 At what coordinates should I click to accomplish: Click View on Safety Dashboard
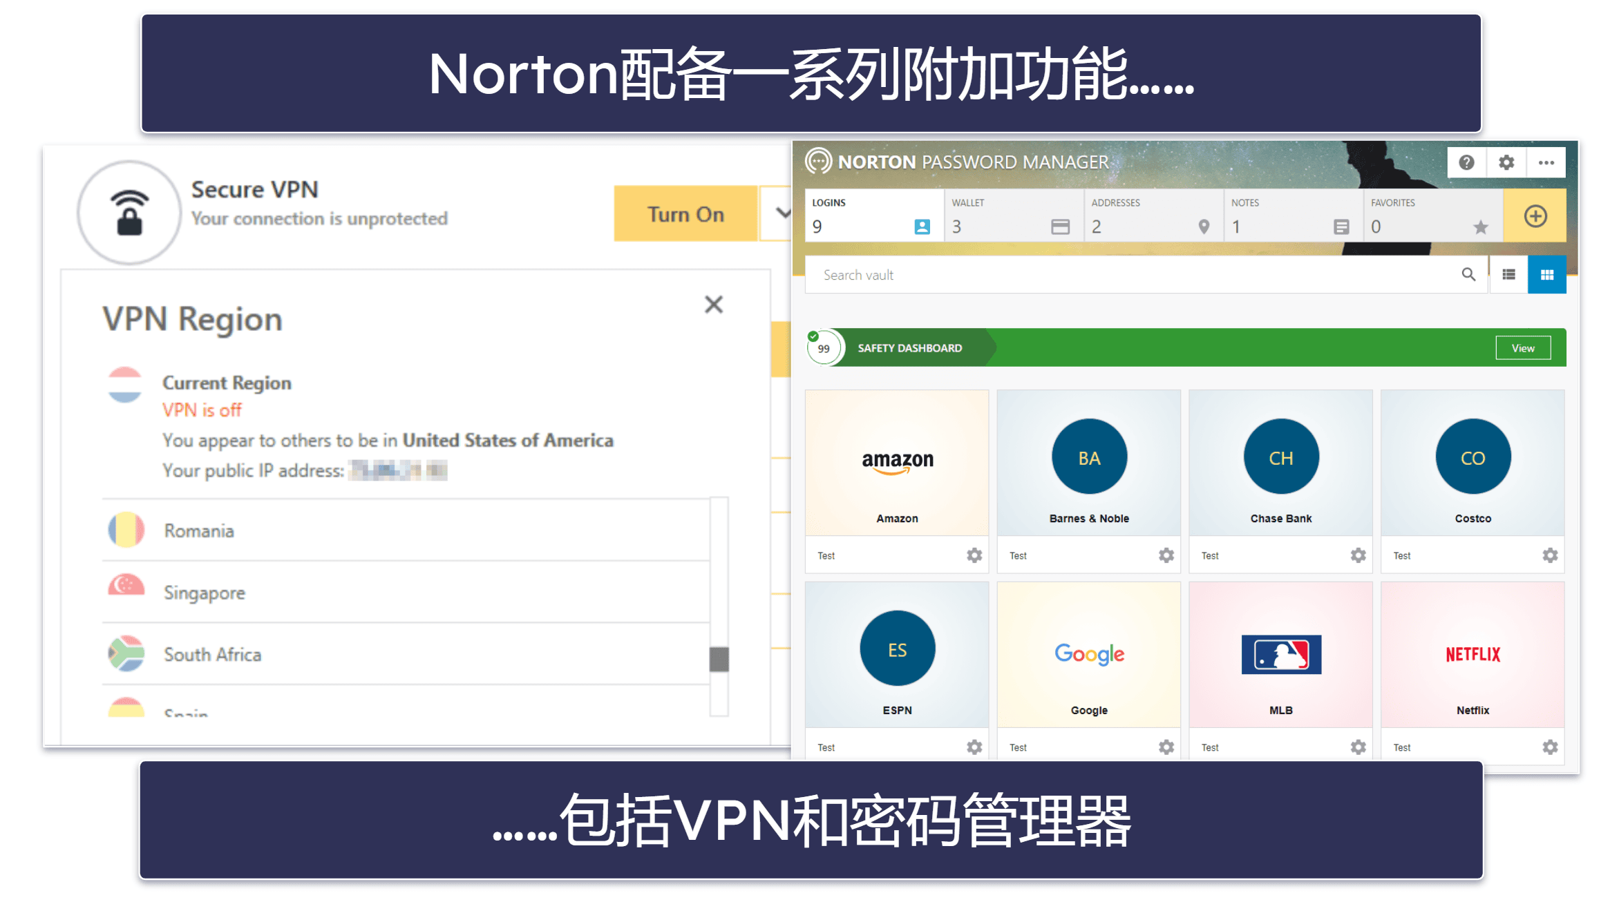1522,347
